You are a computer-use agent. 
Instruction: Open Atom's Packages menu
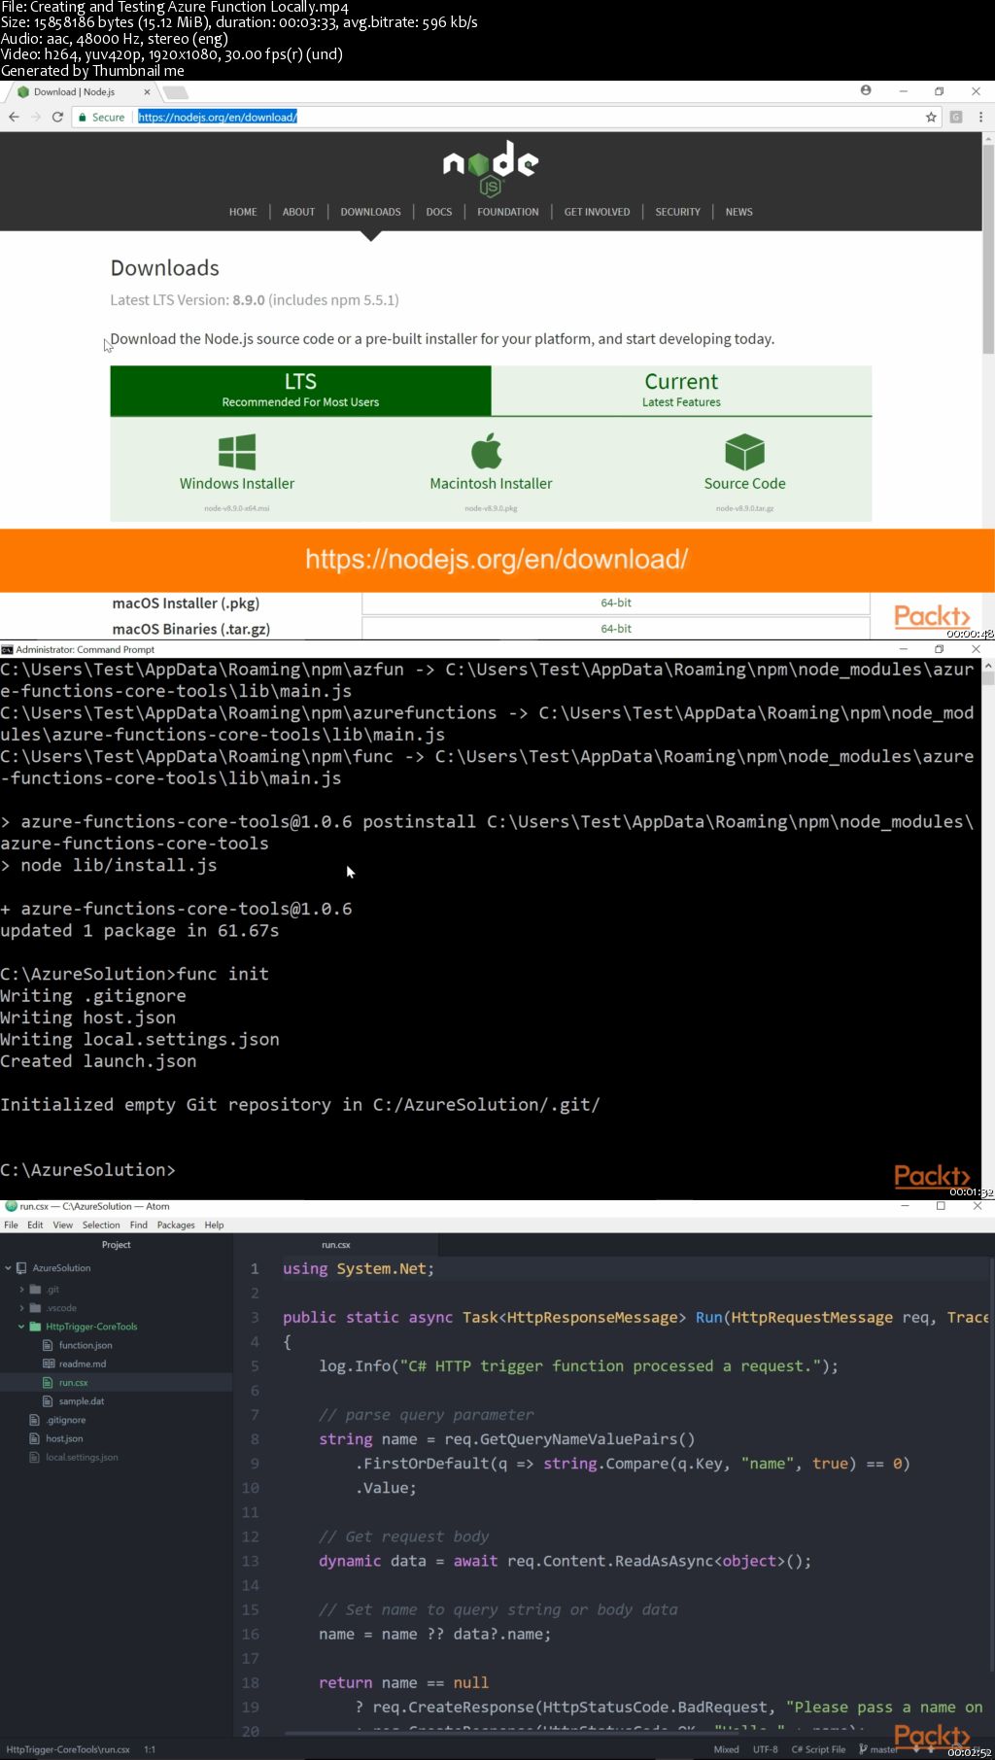tap(176, 1225)
